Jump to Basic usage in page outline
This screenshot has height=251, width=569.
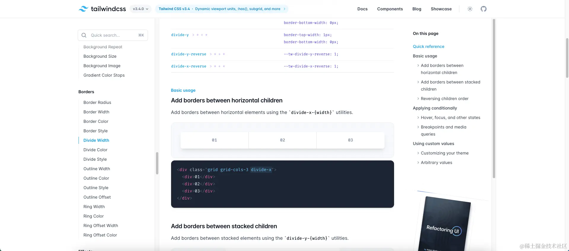tap(425, 56)
